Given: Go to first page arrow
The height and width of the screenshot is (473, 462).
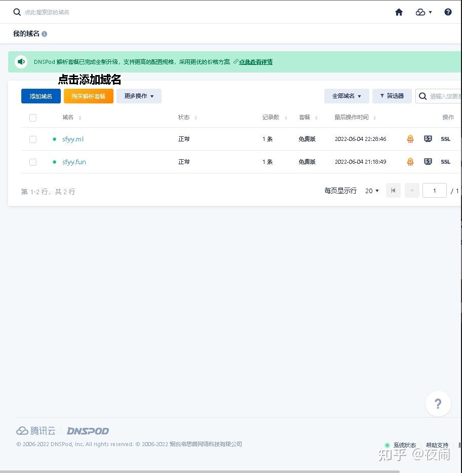Looking at the screenshot, I should click(393, 191).
